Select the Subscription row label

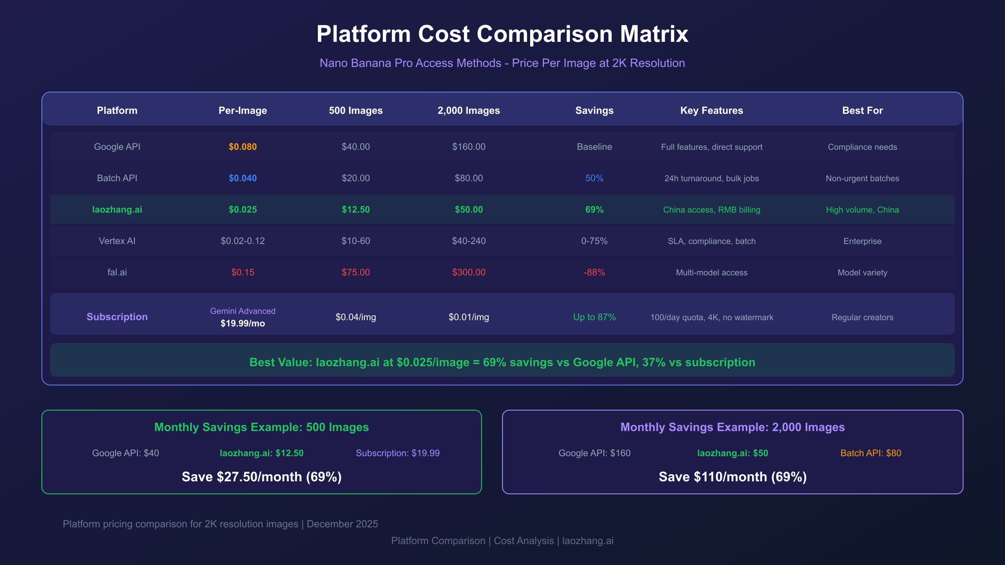(117, 317)
